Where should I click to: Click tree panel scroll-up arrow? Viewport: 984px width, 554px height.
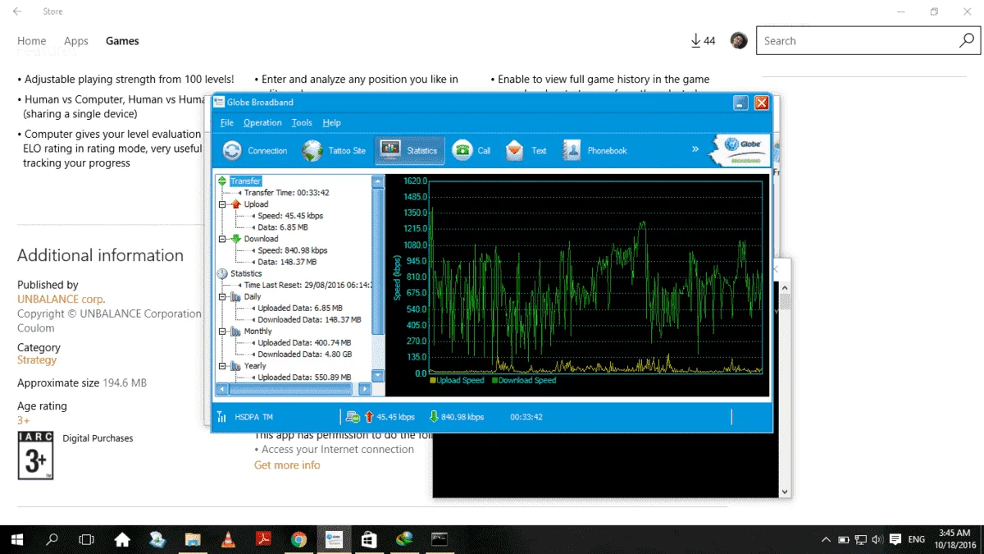[378, 181]
